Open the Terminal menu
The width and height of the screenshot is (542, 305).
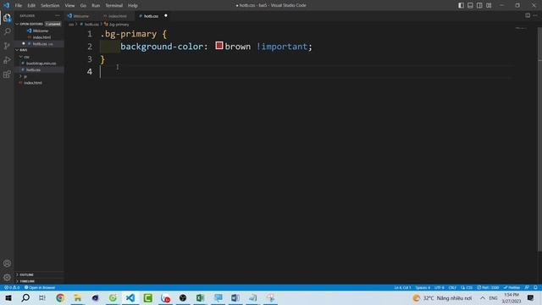[114, 6]
